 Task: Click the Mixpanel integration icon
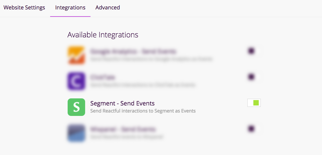76,133
